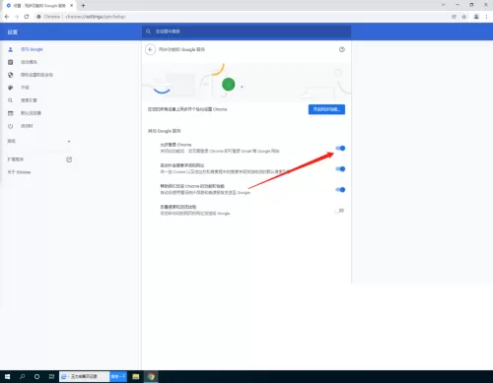Image resolution: width=493 pixels, height=383 pixels.
Task: Open Appearance section in sidebar
Action: point(25,88)
